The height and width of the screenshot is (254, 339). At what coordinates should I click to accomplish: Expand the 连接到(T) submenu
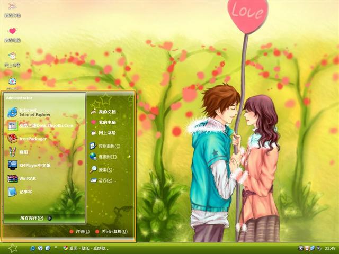click(110, 157)
